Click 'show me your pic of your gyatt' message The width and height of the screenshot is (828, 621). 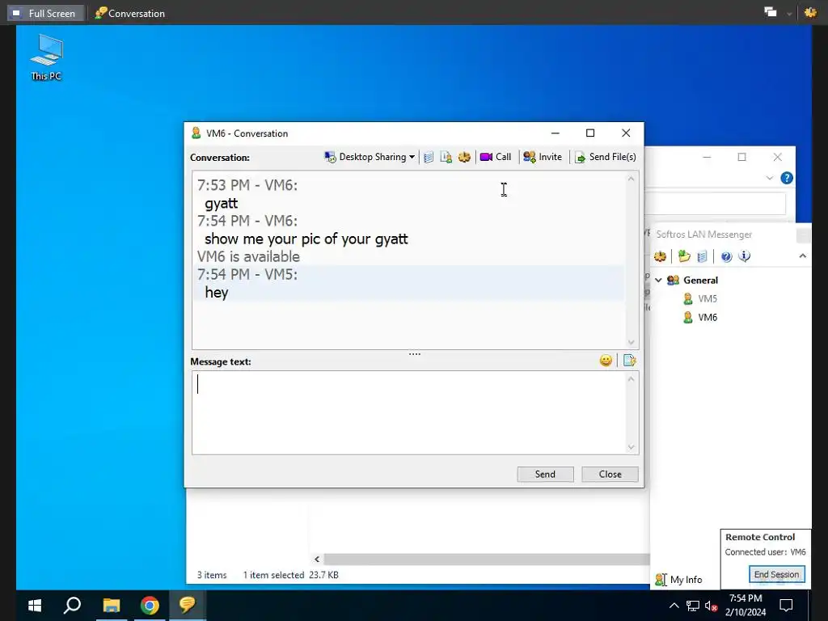pyautogui.click(x=306, y=239)
